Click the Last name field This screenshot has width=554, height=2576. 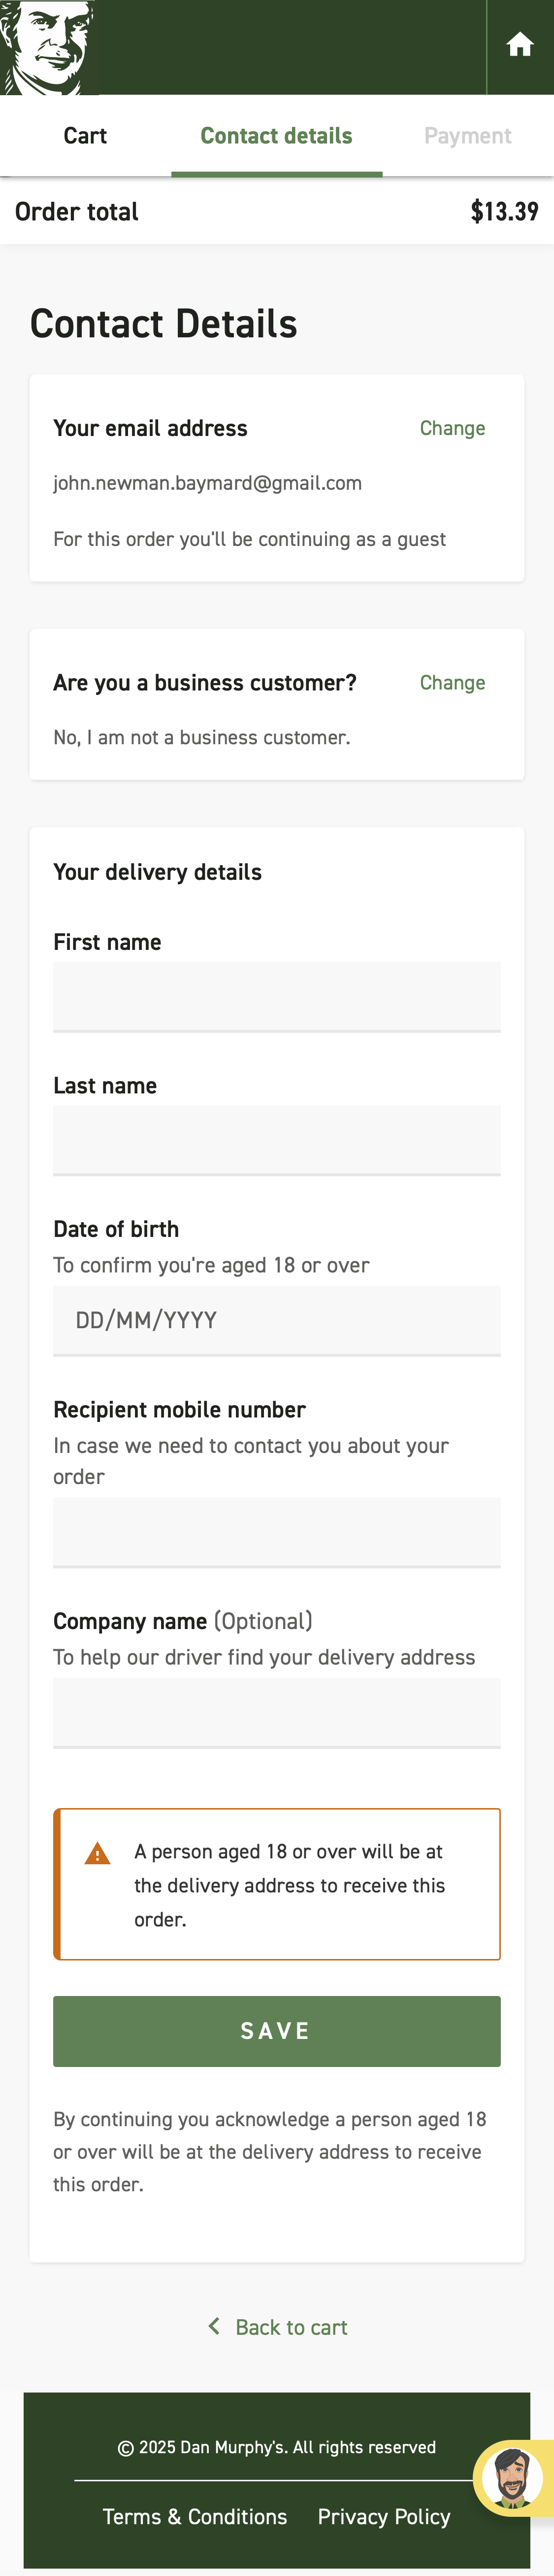pyautogui.click(x=276, y=1140)
